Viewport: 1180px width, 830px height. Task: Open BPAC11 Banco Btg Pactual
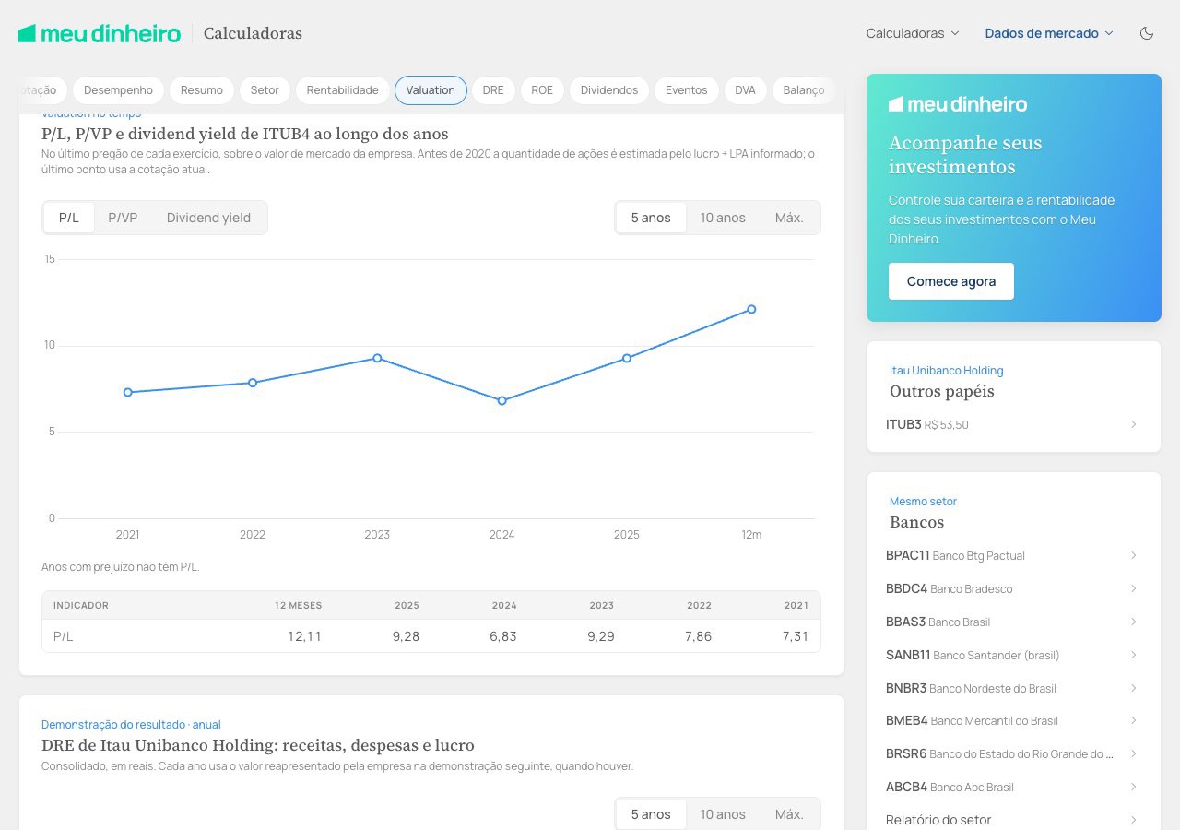coord(1012,555)
